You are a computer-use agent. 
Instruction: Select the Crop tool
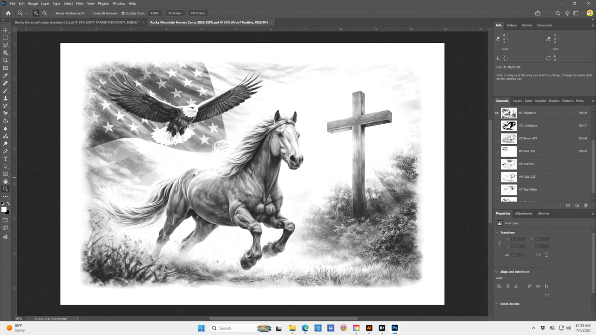click(6, 60)
